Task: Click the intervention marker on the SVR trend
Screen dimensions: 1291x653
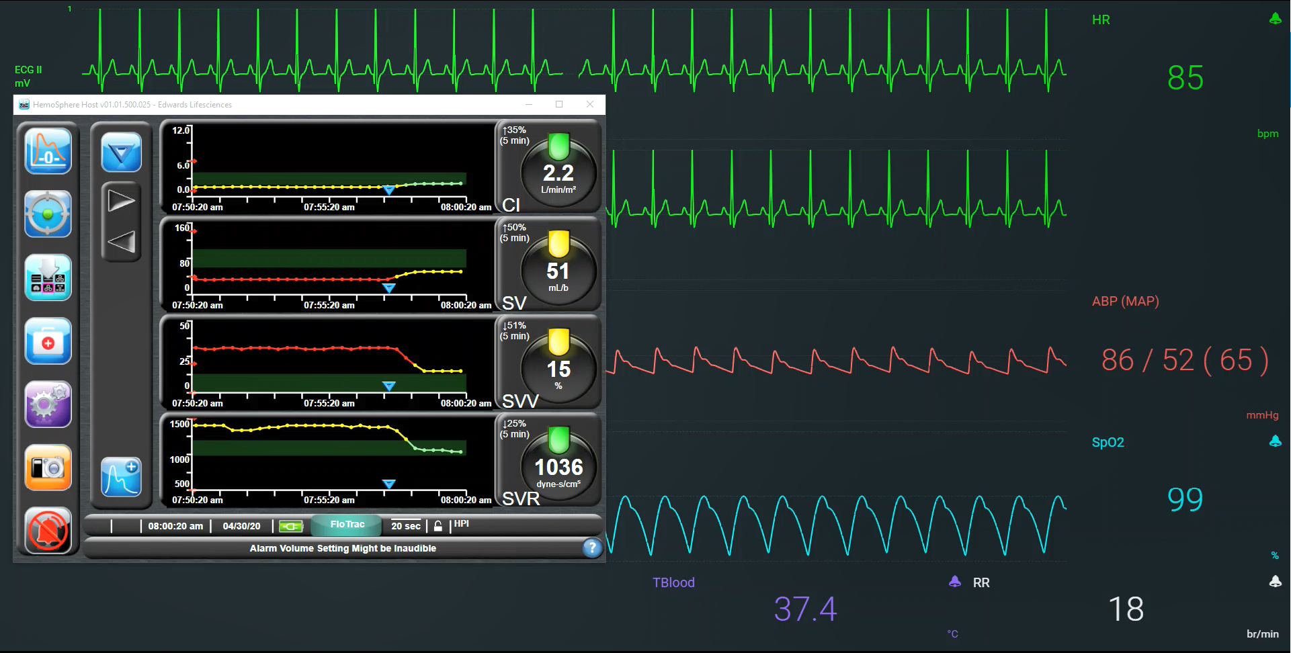Action: [x=388, y=484]
